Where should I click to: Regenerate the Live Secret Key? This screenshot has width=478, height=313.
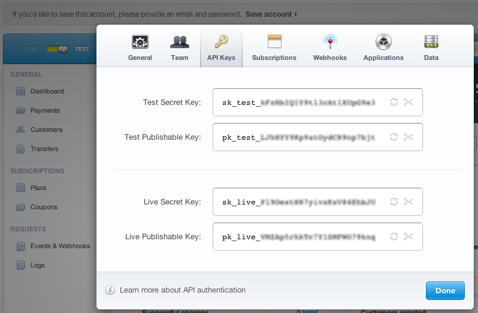click(x=394, y=201)
